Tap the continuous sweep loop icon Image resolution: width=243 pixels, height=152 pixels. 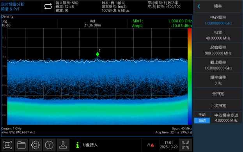click(48, 7)
